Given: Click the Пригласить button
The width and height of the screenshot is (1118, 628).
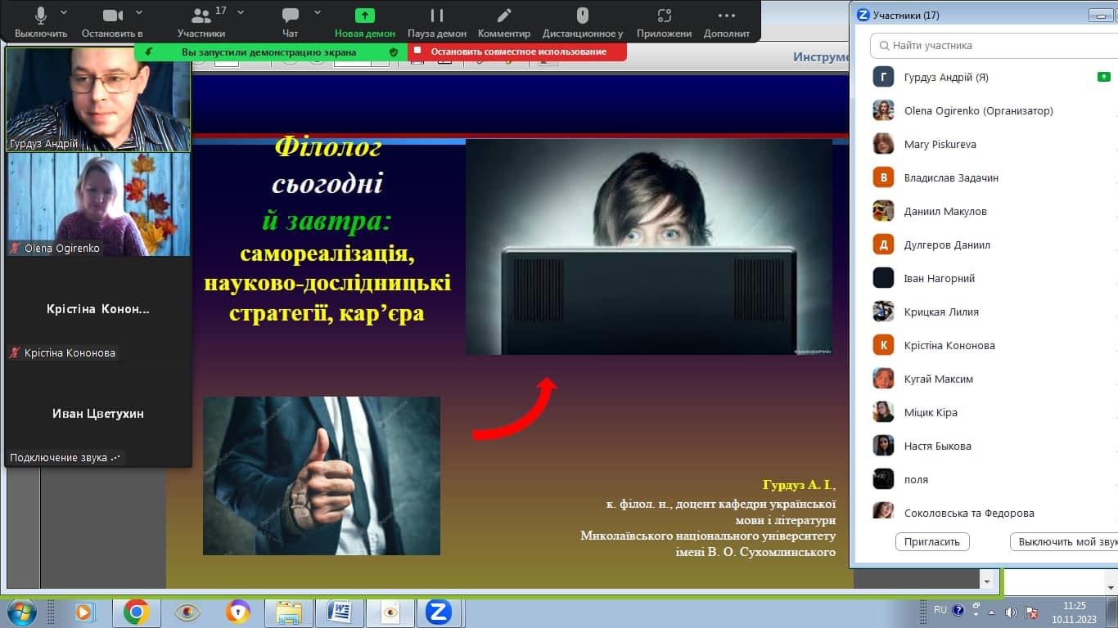Looking at the screenshot, I should coord(932,541).
